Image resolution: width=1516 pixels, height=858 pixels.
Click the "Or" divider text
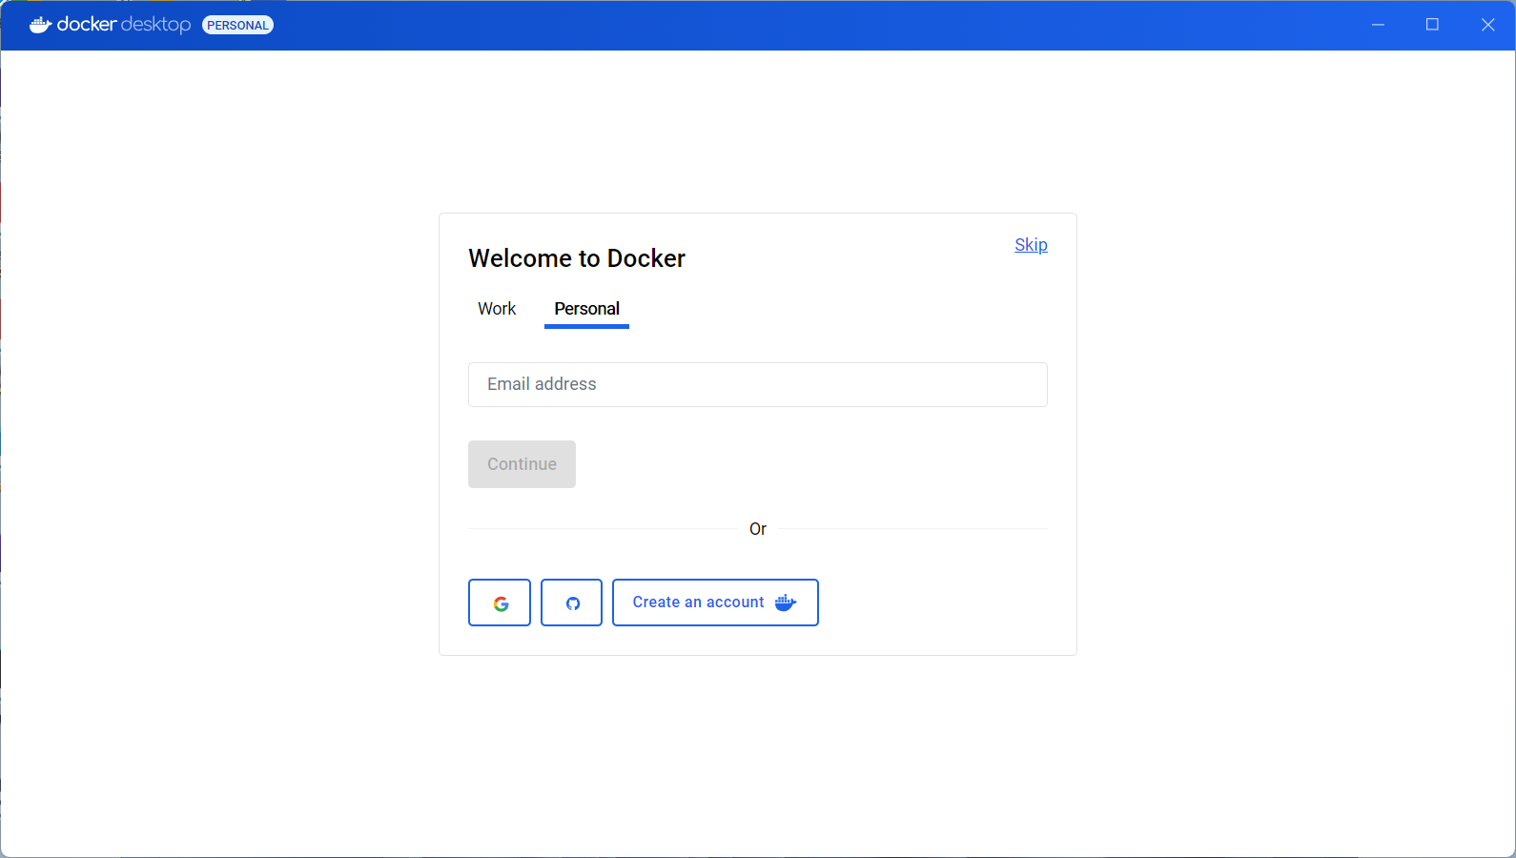click(758, 529)
